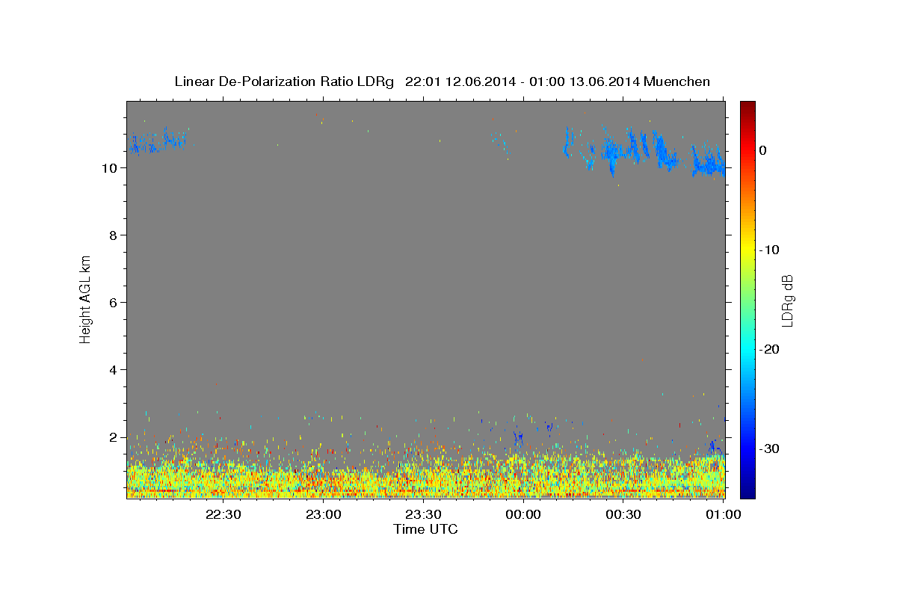Click the 'Muenchen' location text in title
The image size is (897, 598).
pos(678,81)
